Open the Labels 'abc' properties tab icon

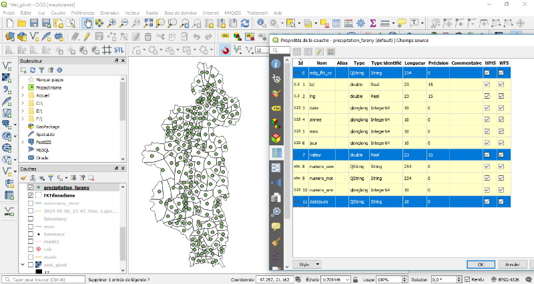[276, 108]
